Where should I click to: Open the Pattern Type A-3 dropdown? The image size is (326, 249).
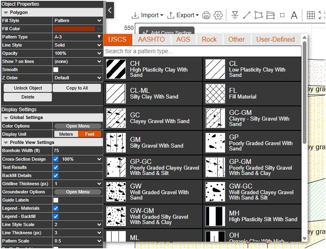(x=78, y=37)
